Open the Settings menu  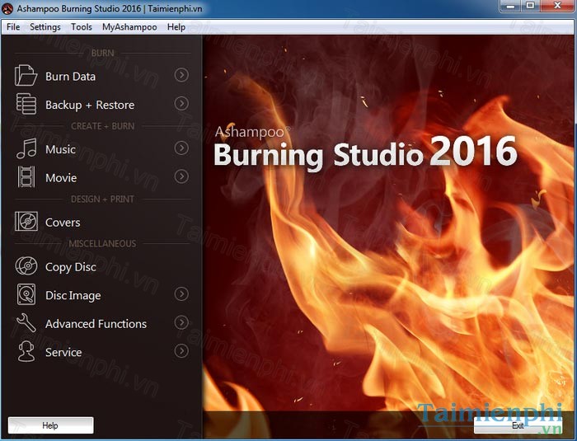pos(45,26)
